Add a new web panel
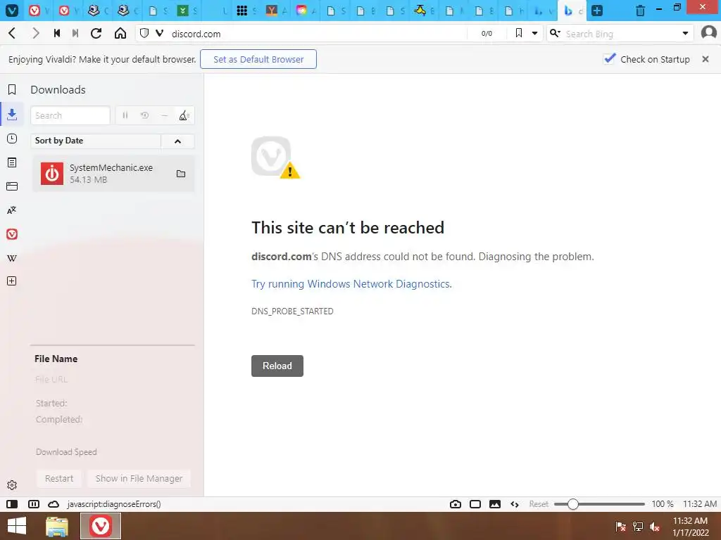Screen dimensions: 721x540 click(12, 281)
